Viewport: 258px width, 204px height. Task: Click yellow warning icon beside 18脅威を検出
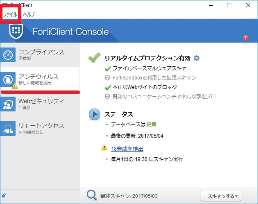[x=104, y=147]
